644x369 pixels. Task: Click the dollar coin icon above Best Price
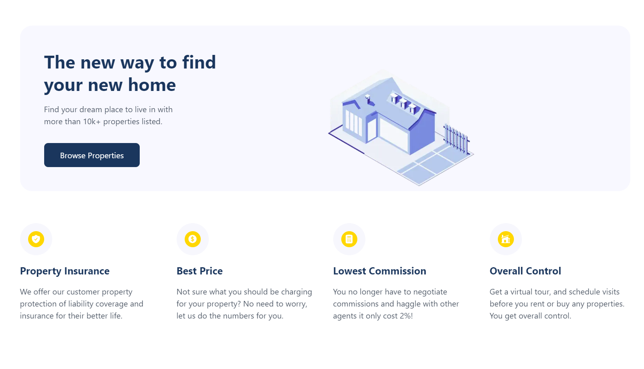click(193, 239)
